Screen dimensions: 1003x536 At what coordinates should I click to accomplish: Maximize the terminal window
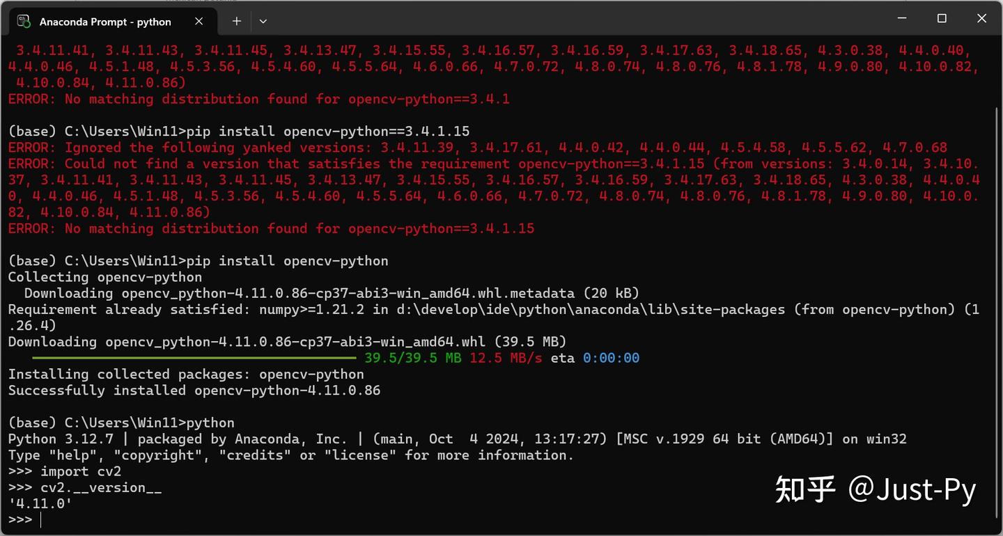pyautogui.click(x=942, y=19)
